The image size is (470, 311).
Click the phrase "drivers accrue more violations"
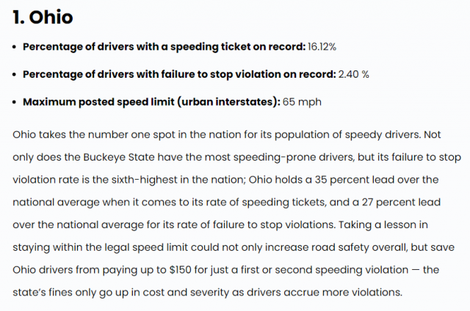(325, 293)
